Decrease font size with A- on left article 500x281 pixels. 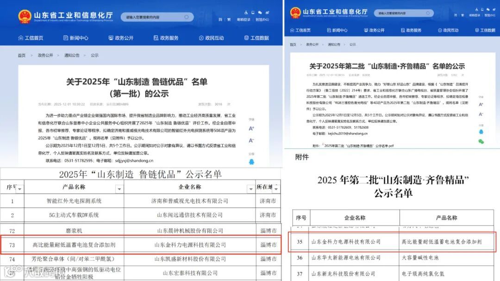pyautogui.click(x=251, y=140)
